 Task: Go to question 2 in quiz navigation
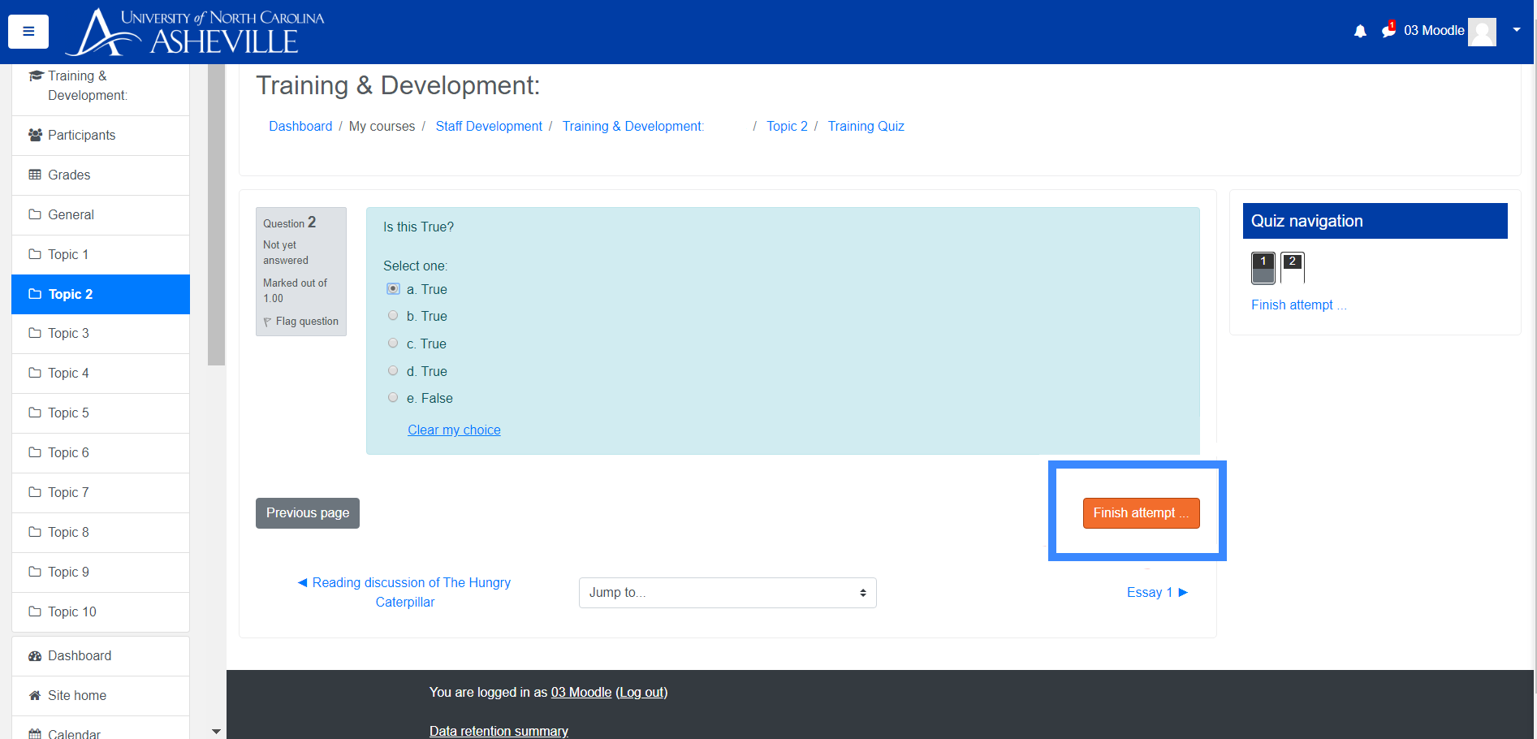click(1292, 268)
